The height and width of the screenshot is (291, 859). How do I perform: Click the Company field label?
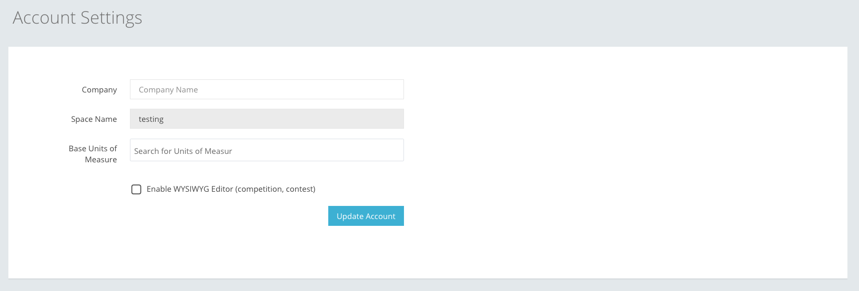tap(99, 90)
